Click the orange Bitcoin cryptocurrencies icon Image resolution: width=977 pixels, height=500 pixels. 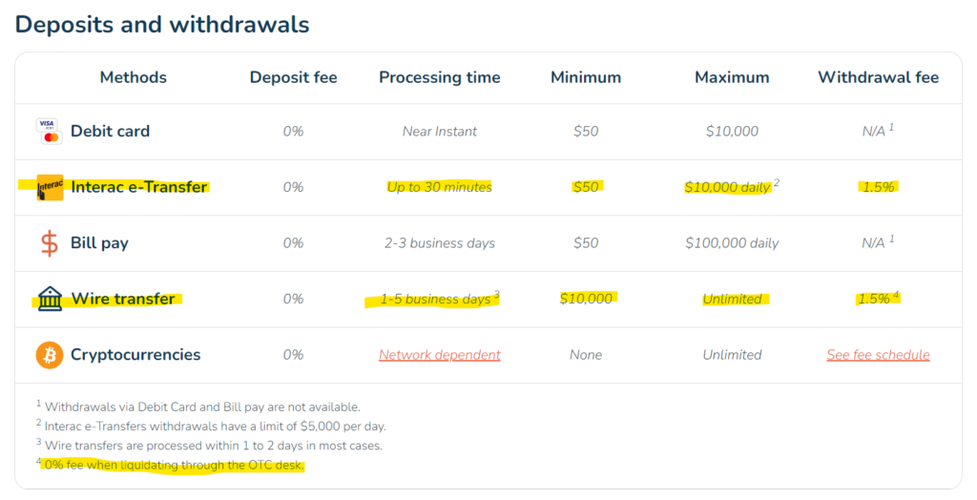tap(50, 355)
